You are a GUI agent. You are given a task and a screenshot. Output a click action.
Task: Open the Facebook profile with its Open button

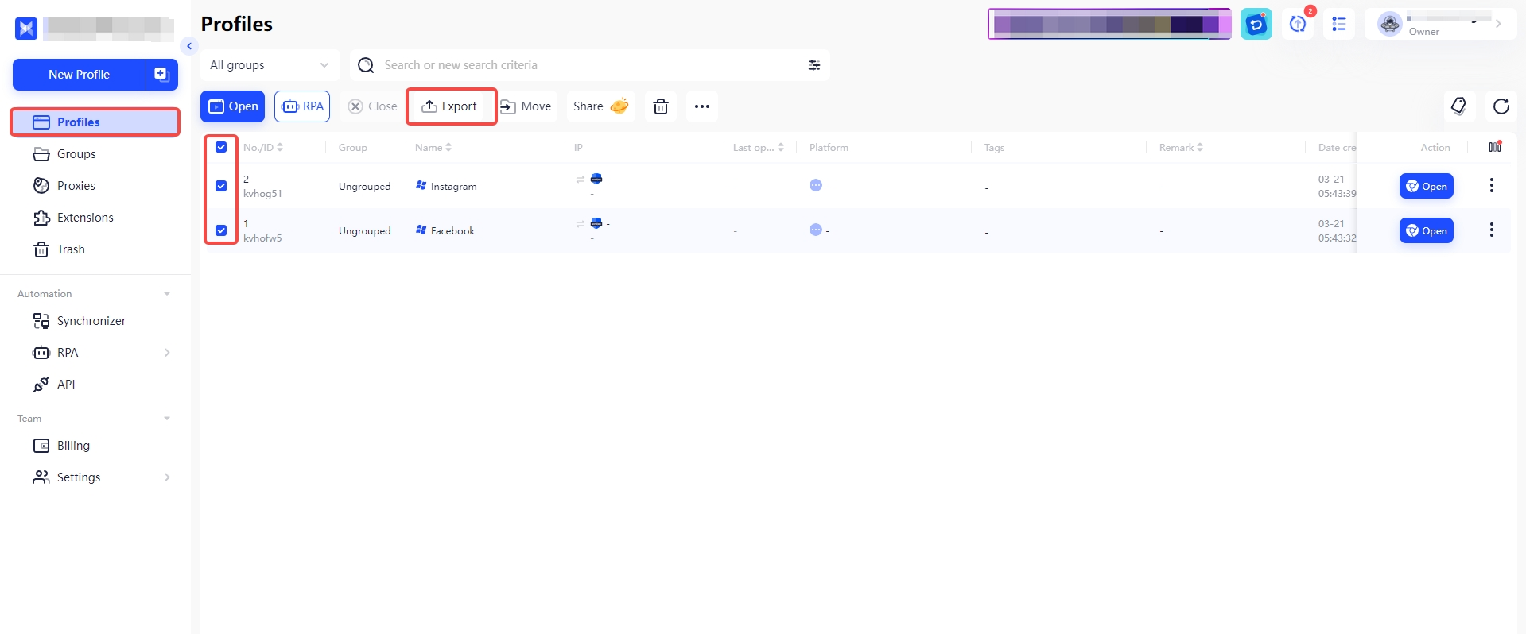tap(1426, 230)
